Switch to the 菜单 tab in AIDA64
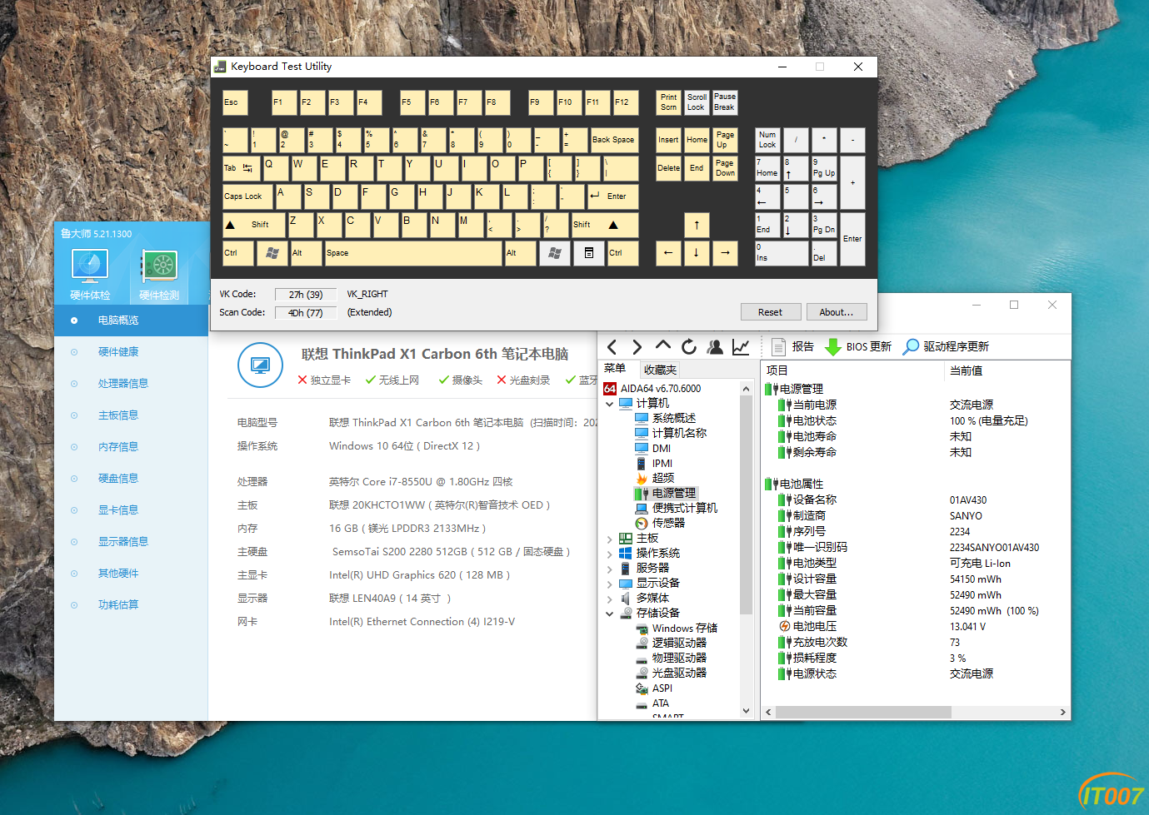The height and width of the screenshot is (815, 1149). tap(615, 369)
